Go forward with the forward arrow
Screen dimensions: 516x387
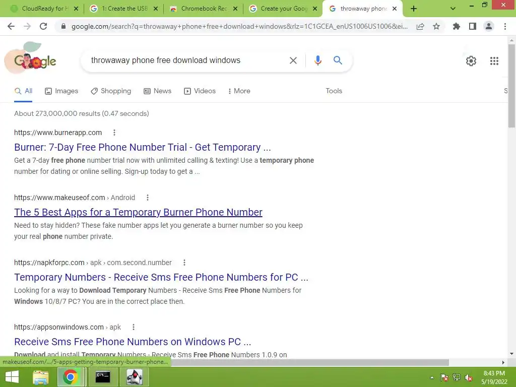click(27, 26)
